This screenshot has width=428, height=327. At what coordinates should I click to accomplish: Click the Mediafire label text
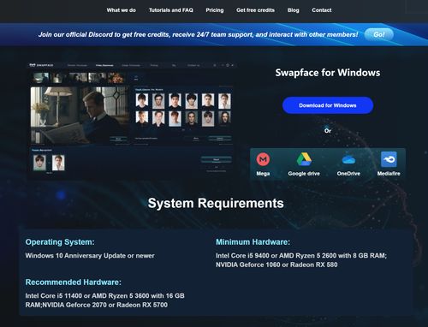tap(389, 174)
